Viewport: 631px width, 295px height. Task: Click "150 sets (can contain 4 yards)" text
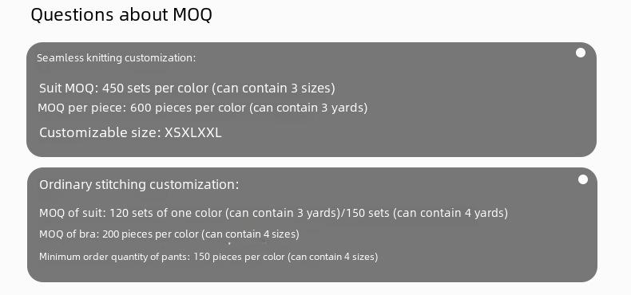click(x=427, y=213)
